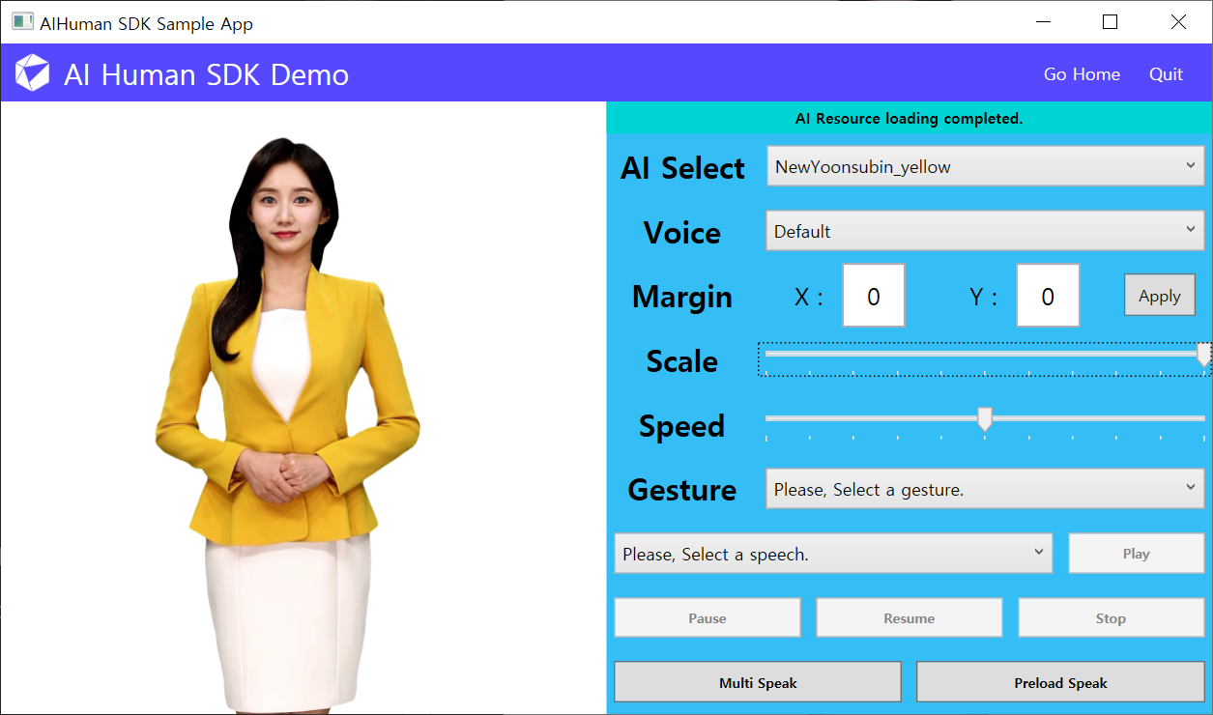Click the Scale slider thumb

point(1203,355)
